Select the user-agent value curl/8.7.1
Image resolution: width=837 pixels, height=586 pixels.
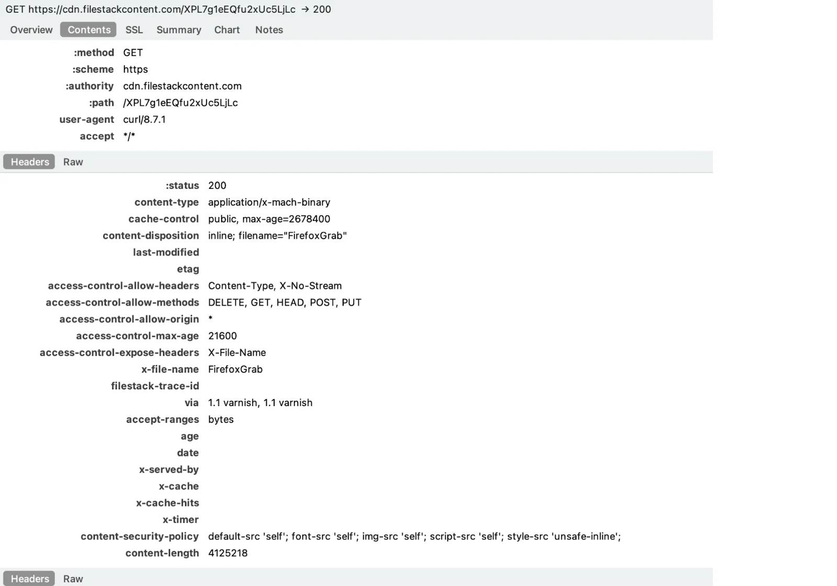(144, 119)
